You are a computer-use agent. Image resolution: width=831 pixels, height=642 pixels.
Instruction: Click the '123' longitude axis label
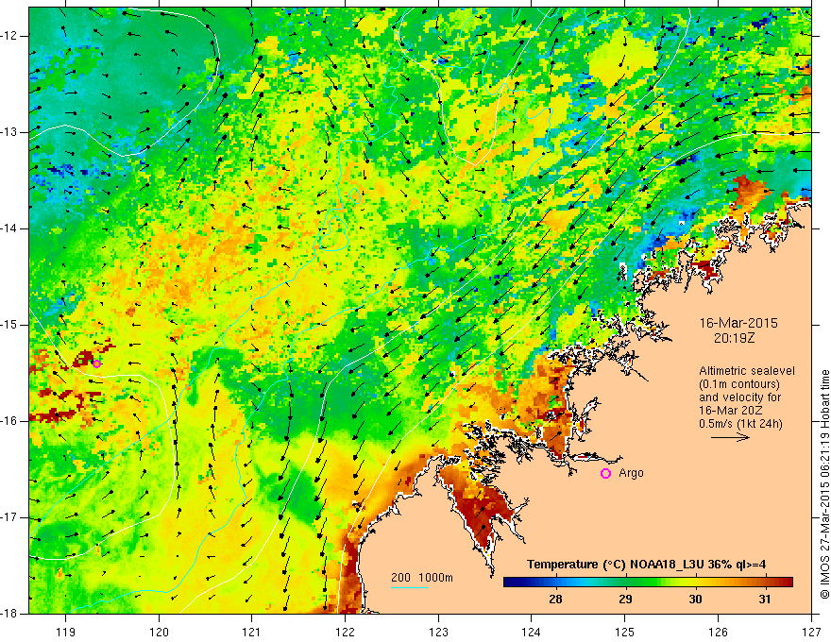click(438, 632)
